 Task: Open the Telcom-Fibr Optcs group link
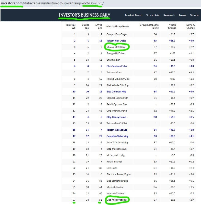tap(116, 41)
